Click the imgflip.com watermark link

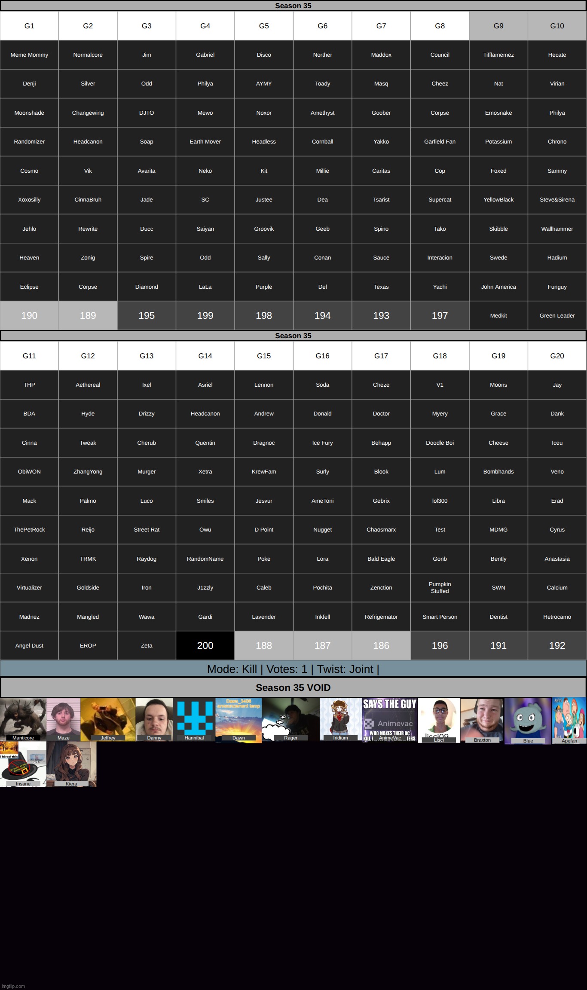pos(14,986)
